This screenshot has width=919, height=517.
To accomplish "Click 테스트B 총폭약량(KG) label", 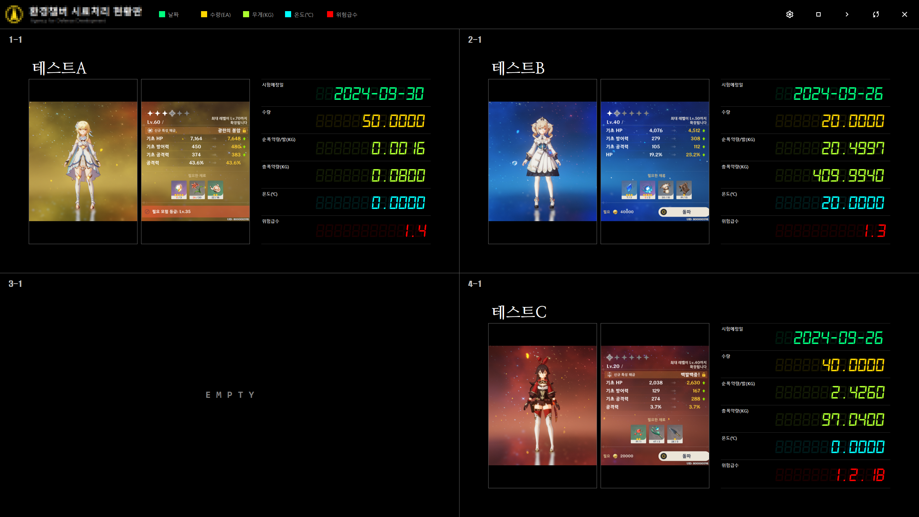I will click(735, 167).
